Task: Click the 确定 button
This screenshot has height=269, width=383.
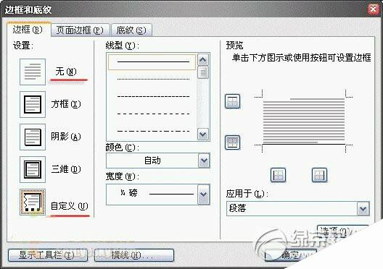Action: coord(291,255)
